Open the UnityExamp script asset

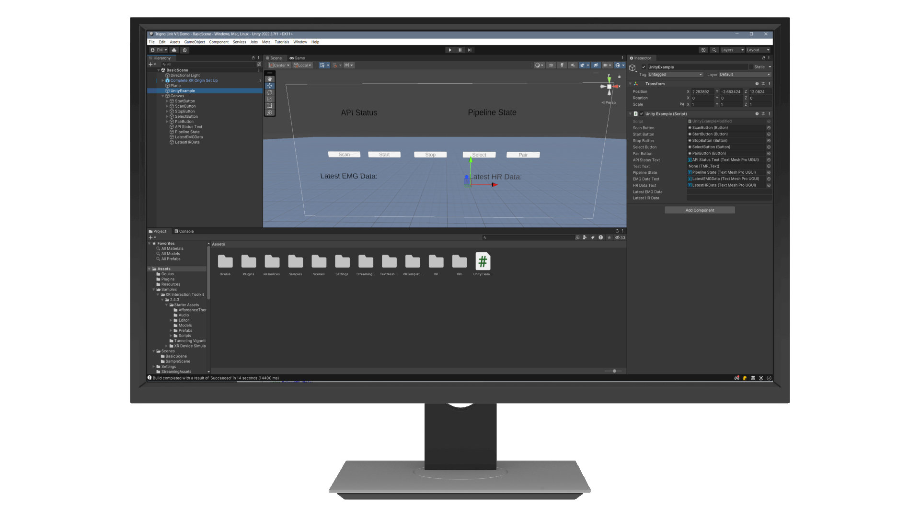click(483, 262)
